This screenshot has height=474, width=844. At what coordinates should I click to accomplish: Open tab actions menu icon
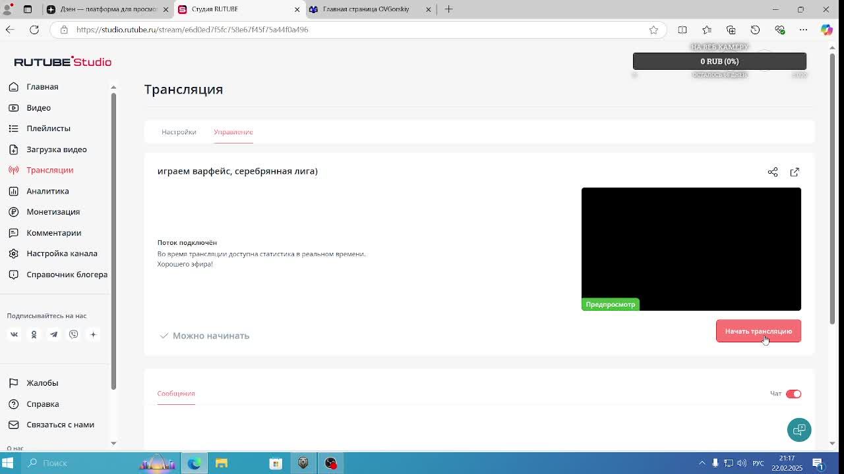pos(28,9)
